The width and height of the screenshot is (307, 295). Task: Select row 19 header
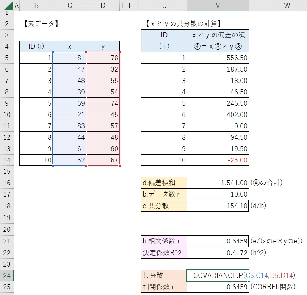point(7,217)
